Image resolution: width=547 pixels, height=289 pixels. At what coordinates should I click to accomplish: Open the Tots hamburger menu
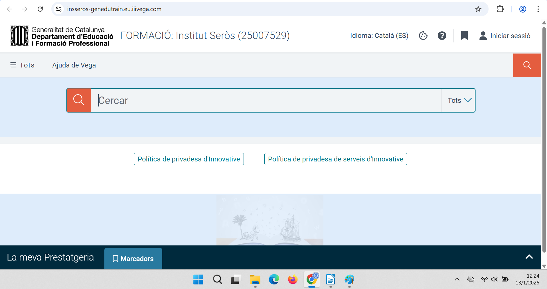[x=22, y=65]
